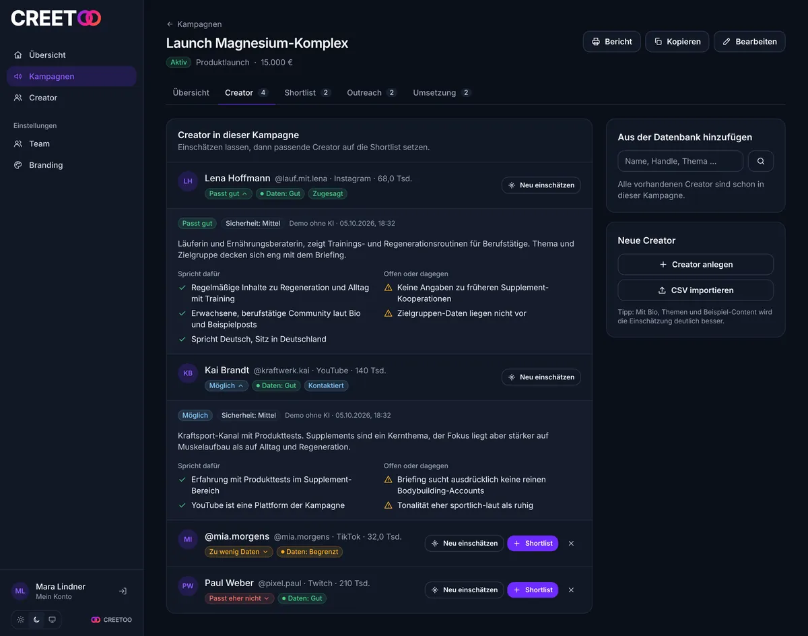
Task: Click the Bericht button
Action: click(611, 41)
